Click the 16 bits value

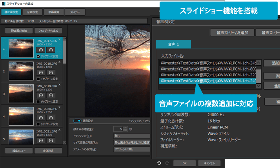pyautogui.click(x=214, y=121)
